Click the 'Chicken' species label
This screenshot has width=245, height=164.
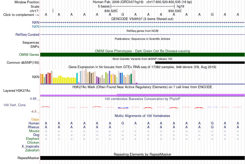[x=33, y=142]
